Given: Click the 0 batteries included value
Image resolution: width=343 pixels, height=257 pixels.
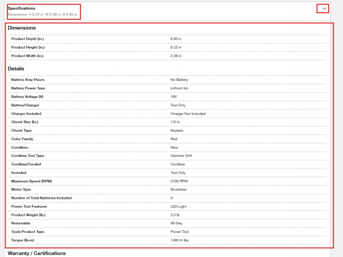Looking at the screenshot, I should coord(172,198).
